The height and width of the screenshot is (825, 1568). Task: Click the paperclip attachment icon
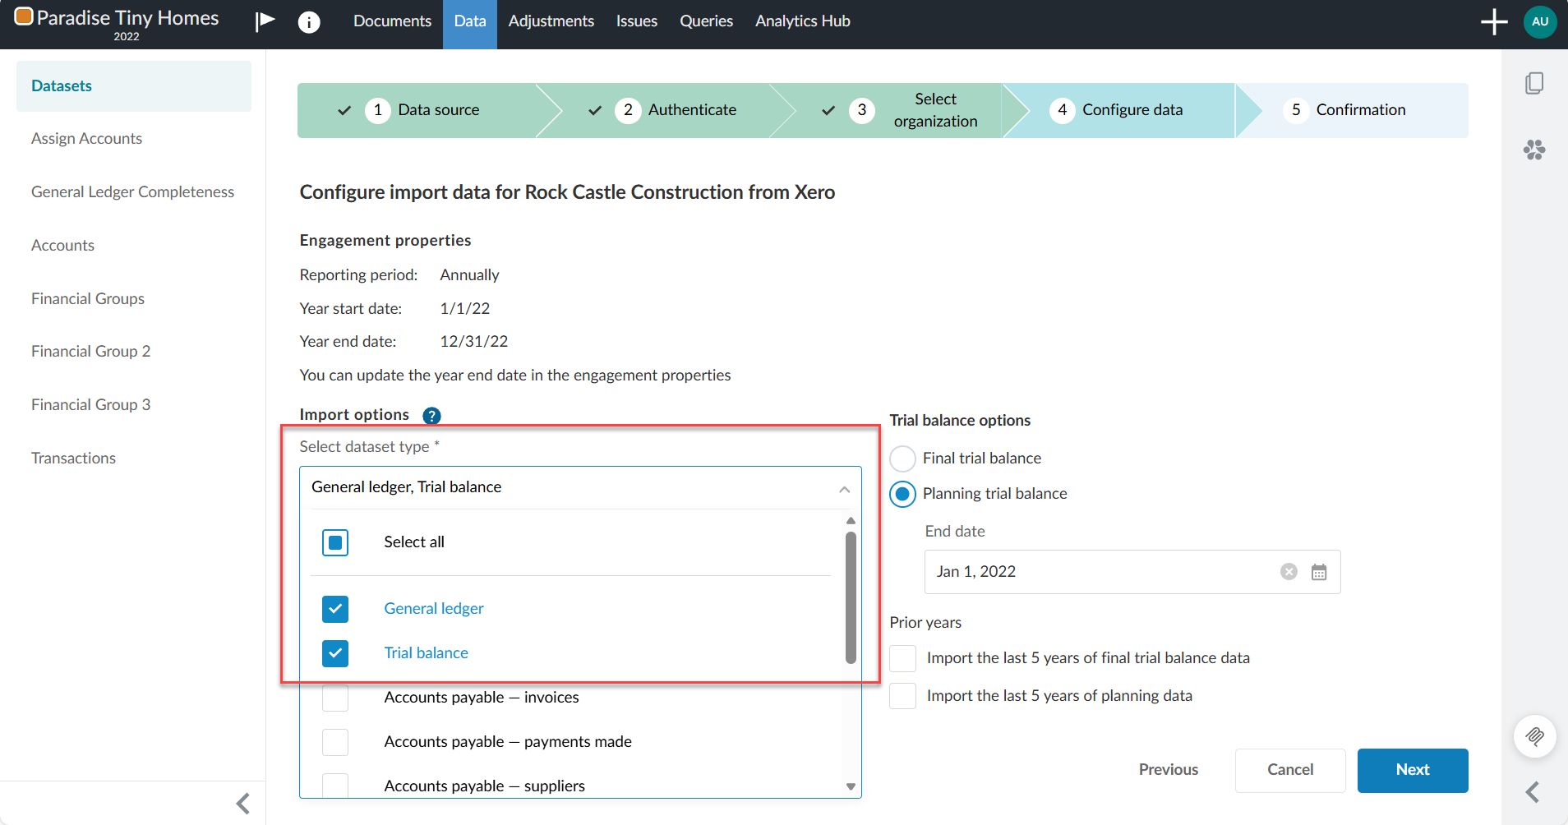tap(1535, 736)
